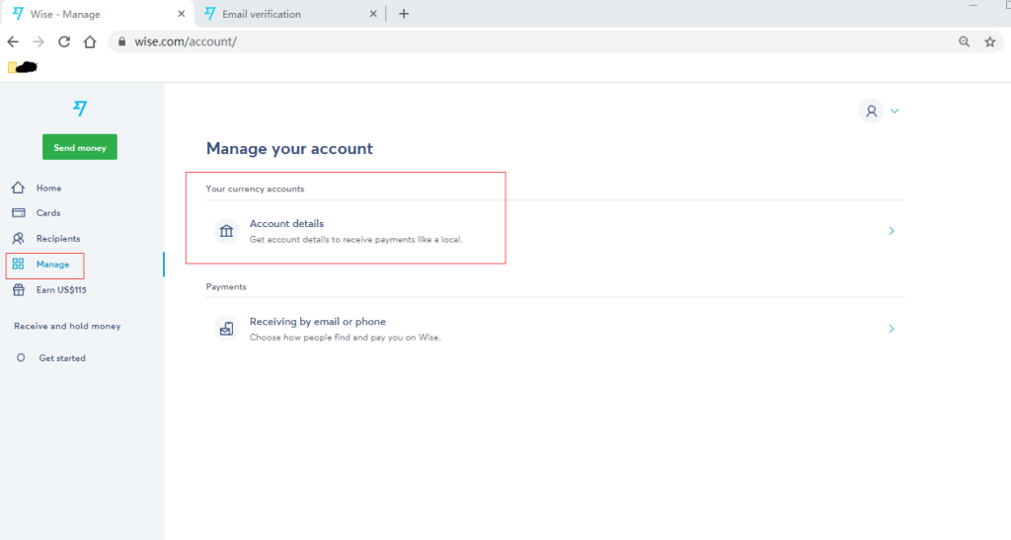Click the address bar URL wise.com/account/
The image size is (1011, 540).
[186, 41]
